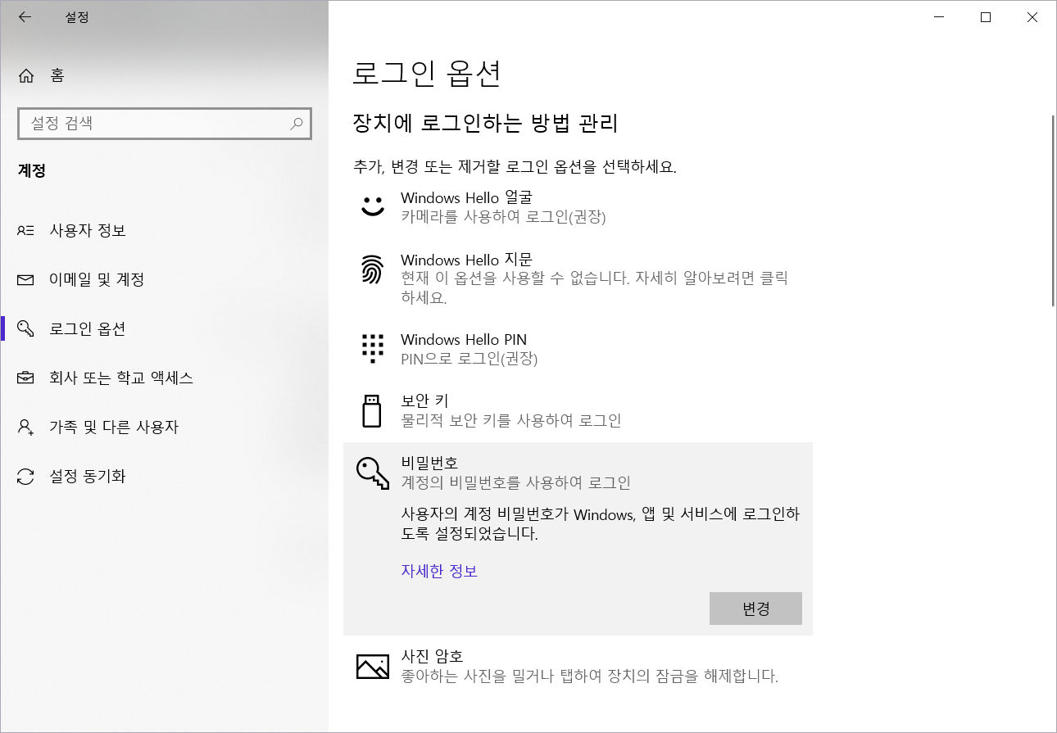Viewport: 1057px width, 733px height.
Task: Click the vertical scrollbar thumb at the right edge
Action: [x=1053, y=211]
